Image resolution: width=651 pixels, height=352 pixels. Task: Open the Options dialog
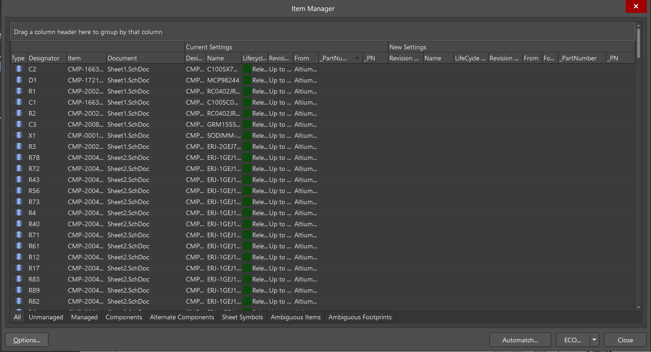[26, 340]
